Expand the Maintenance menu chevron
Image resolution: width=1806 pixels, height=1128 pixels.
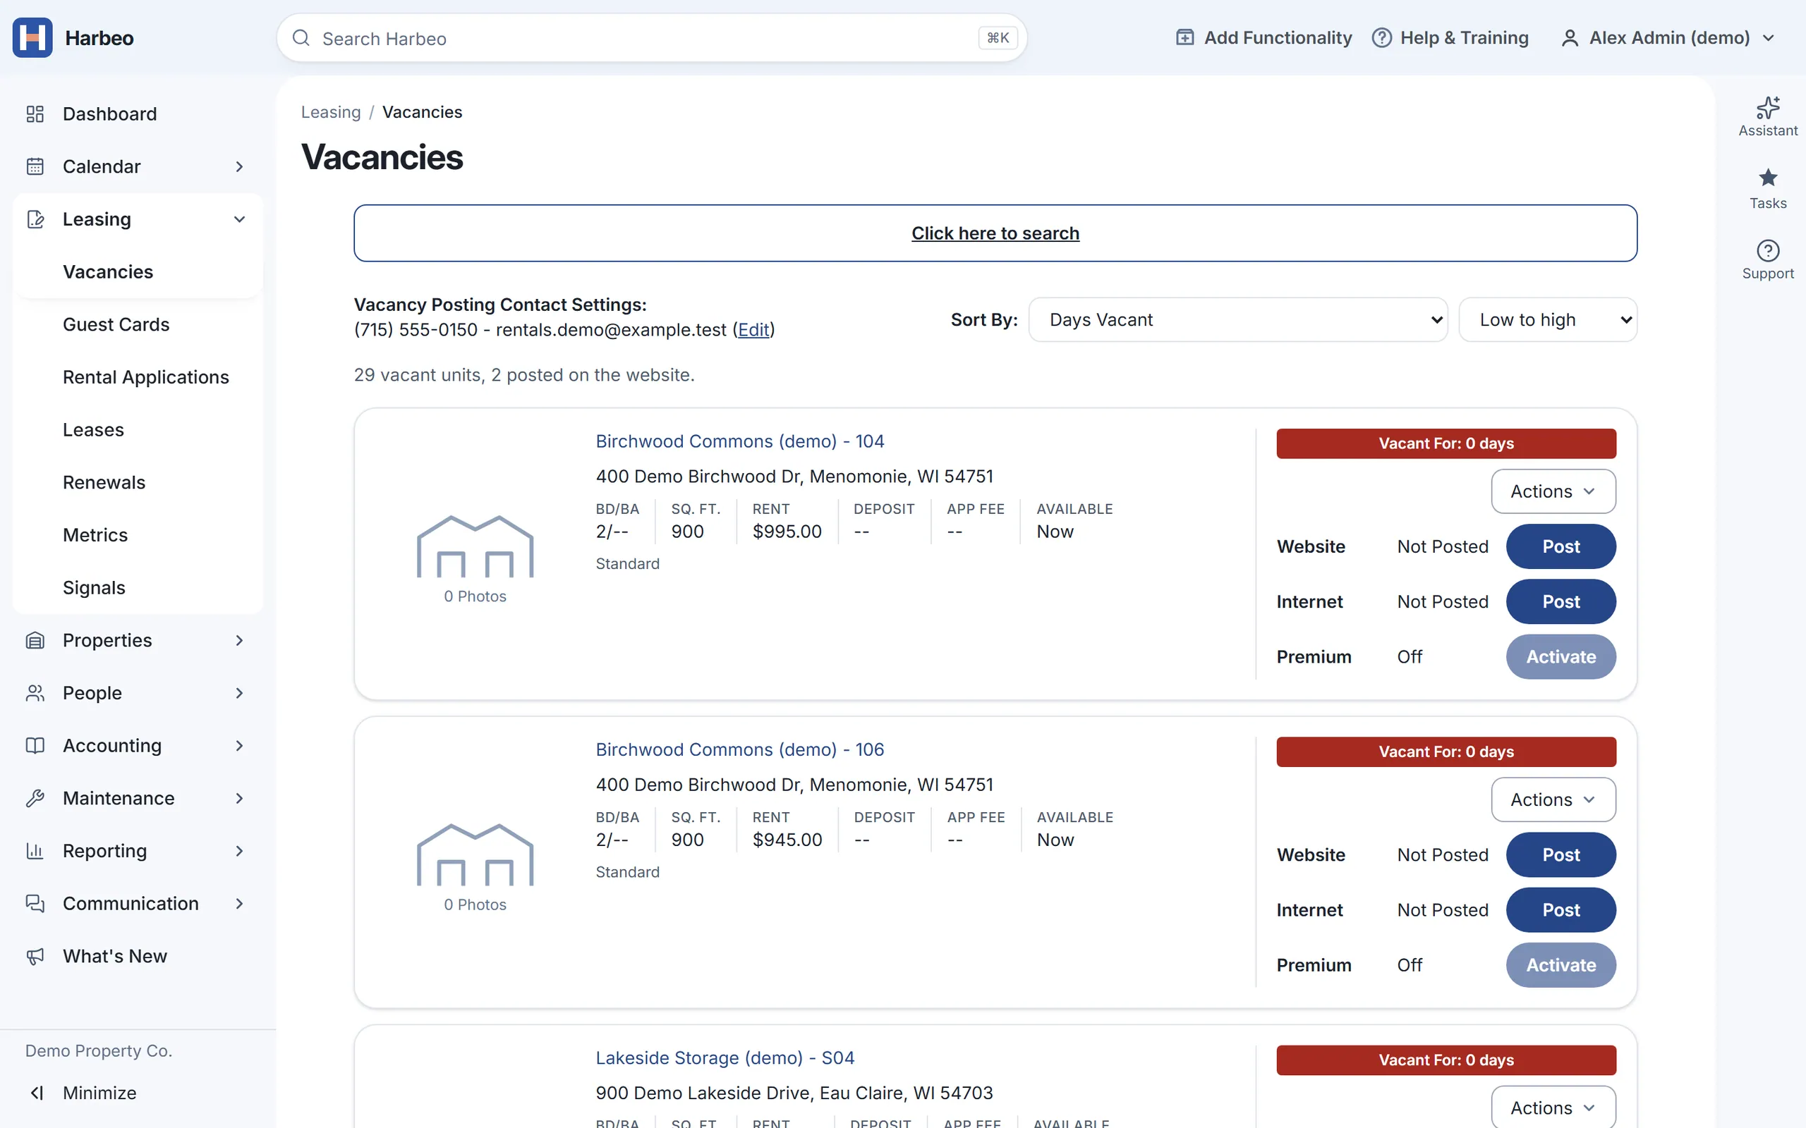(240, 798)
